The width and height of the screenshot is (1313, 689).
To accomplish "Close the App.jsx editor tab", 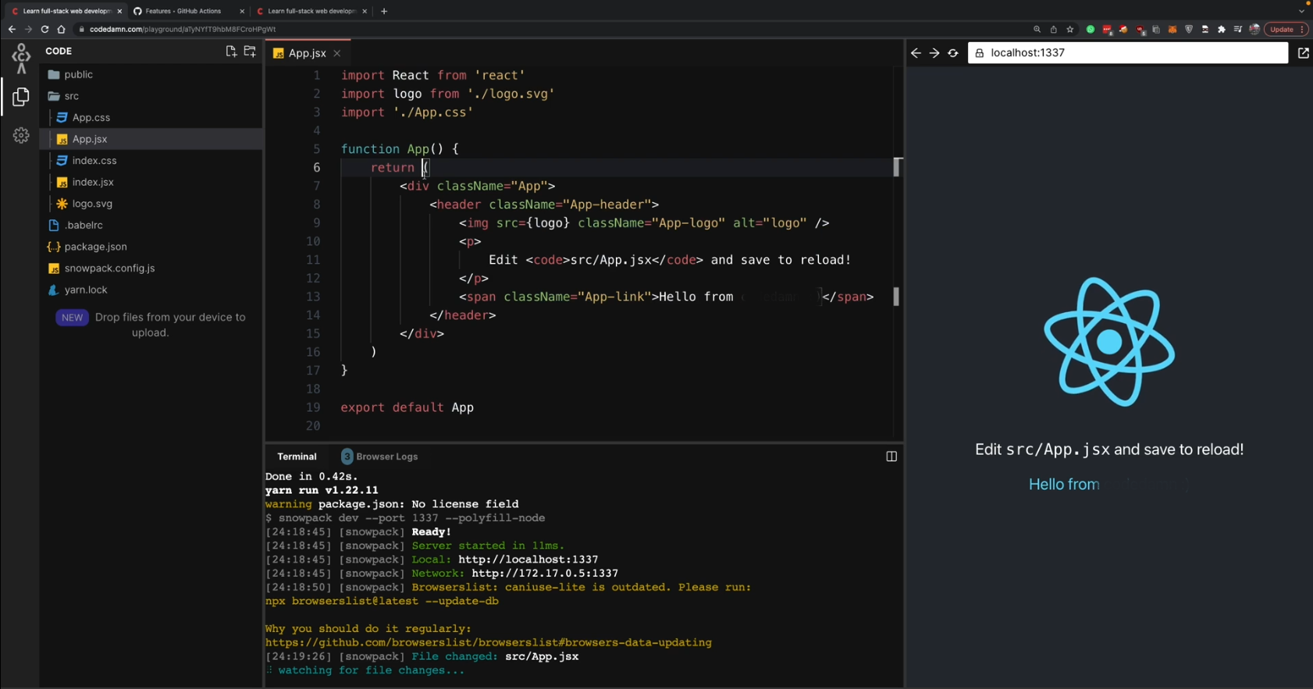I will click(x=337, y=54).
